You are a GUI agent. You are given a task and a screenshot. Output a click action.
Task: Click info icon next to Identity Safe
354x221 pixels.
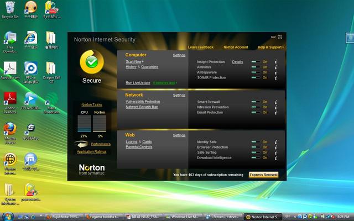pos(275,142)
